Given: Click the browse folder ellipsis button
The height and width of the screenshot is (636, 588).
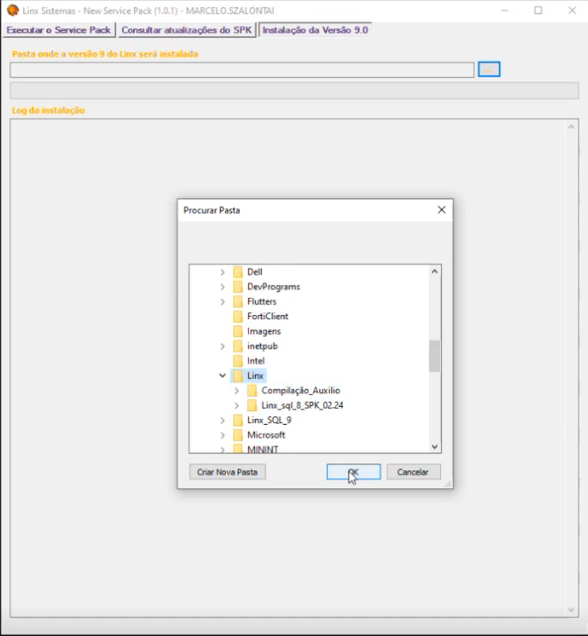Looking at the screenshot, I should pyautogui.click(x=489, y=70).
